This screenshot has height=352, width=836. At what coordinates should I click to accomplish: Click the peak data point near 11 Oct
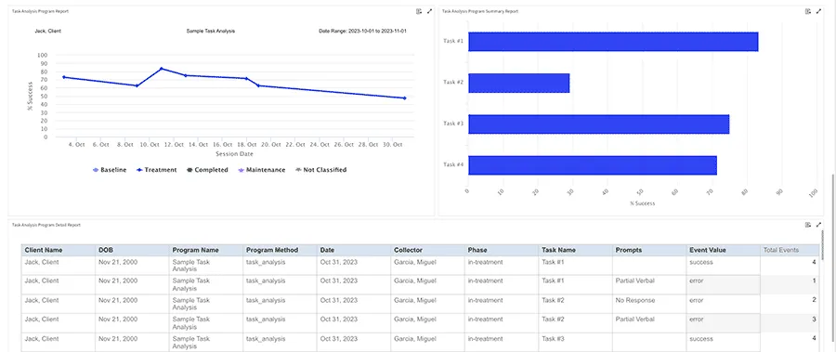click(x=161, y=69)
